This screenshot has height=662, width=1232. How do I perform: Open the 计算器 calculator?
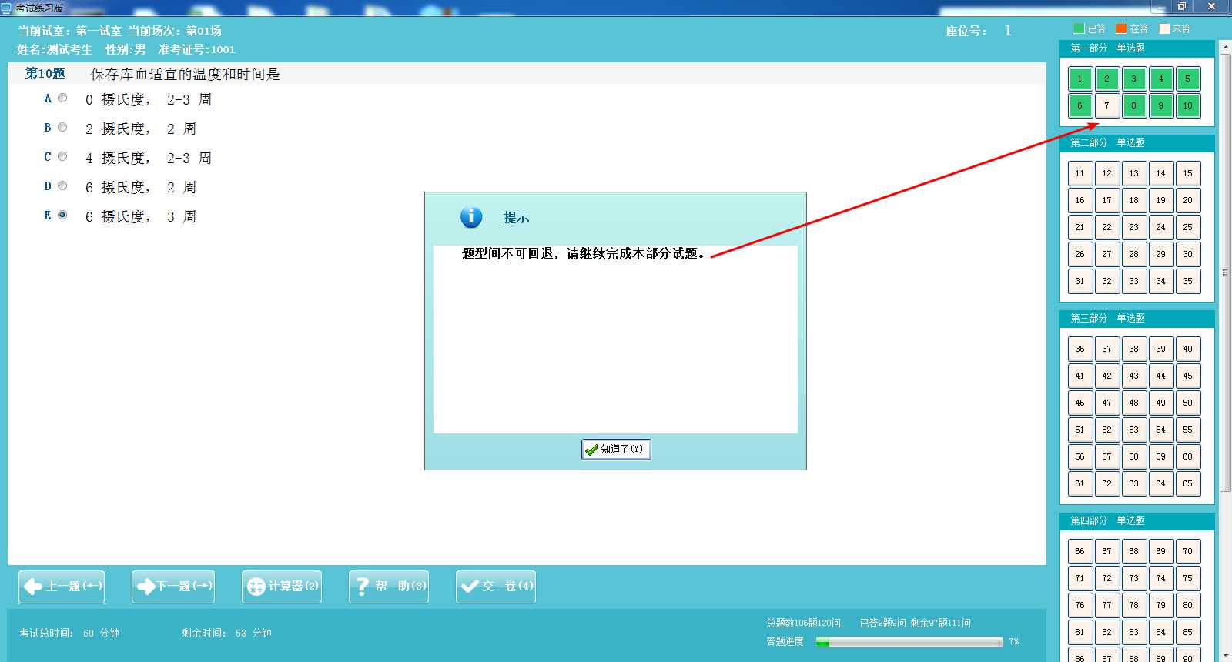coord(282,587)
